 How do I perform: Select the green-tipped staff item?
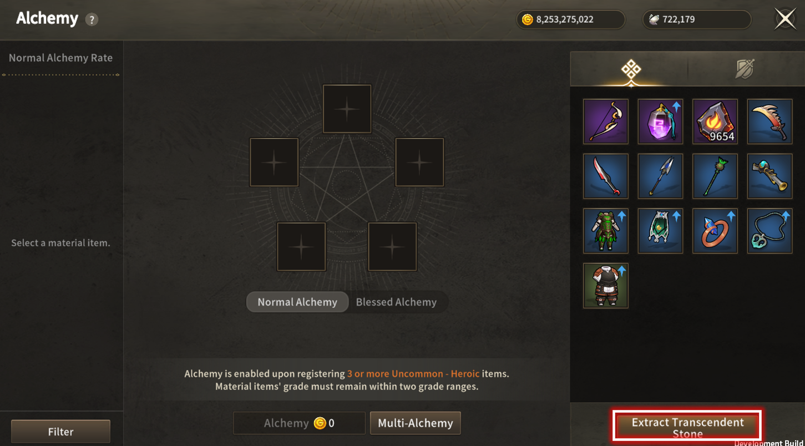[x=715, y=176]
